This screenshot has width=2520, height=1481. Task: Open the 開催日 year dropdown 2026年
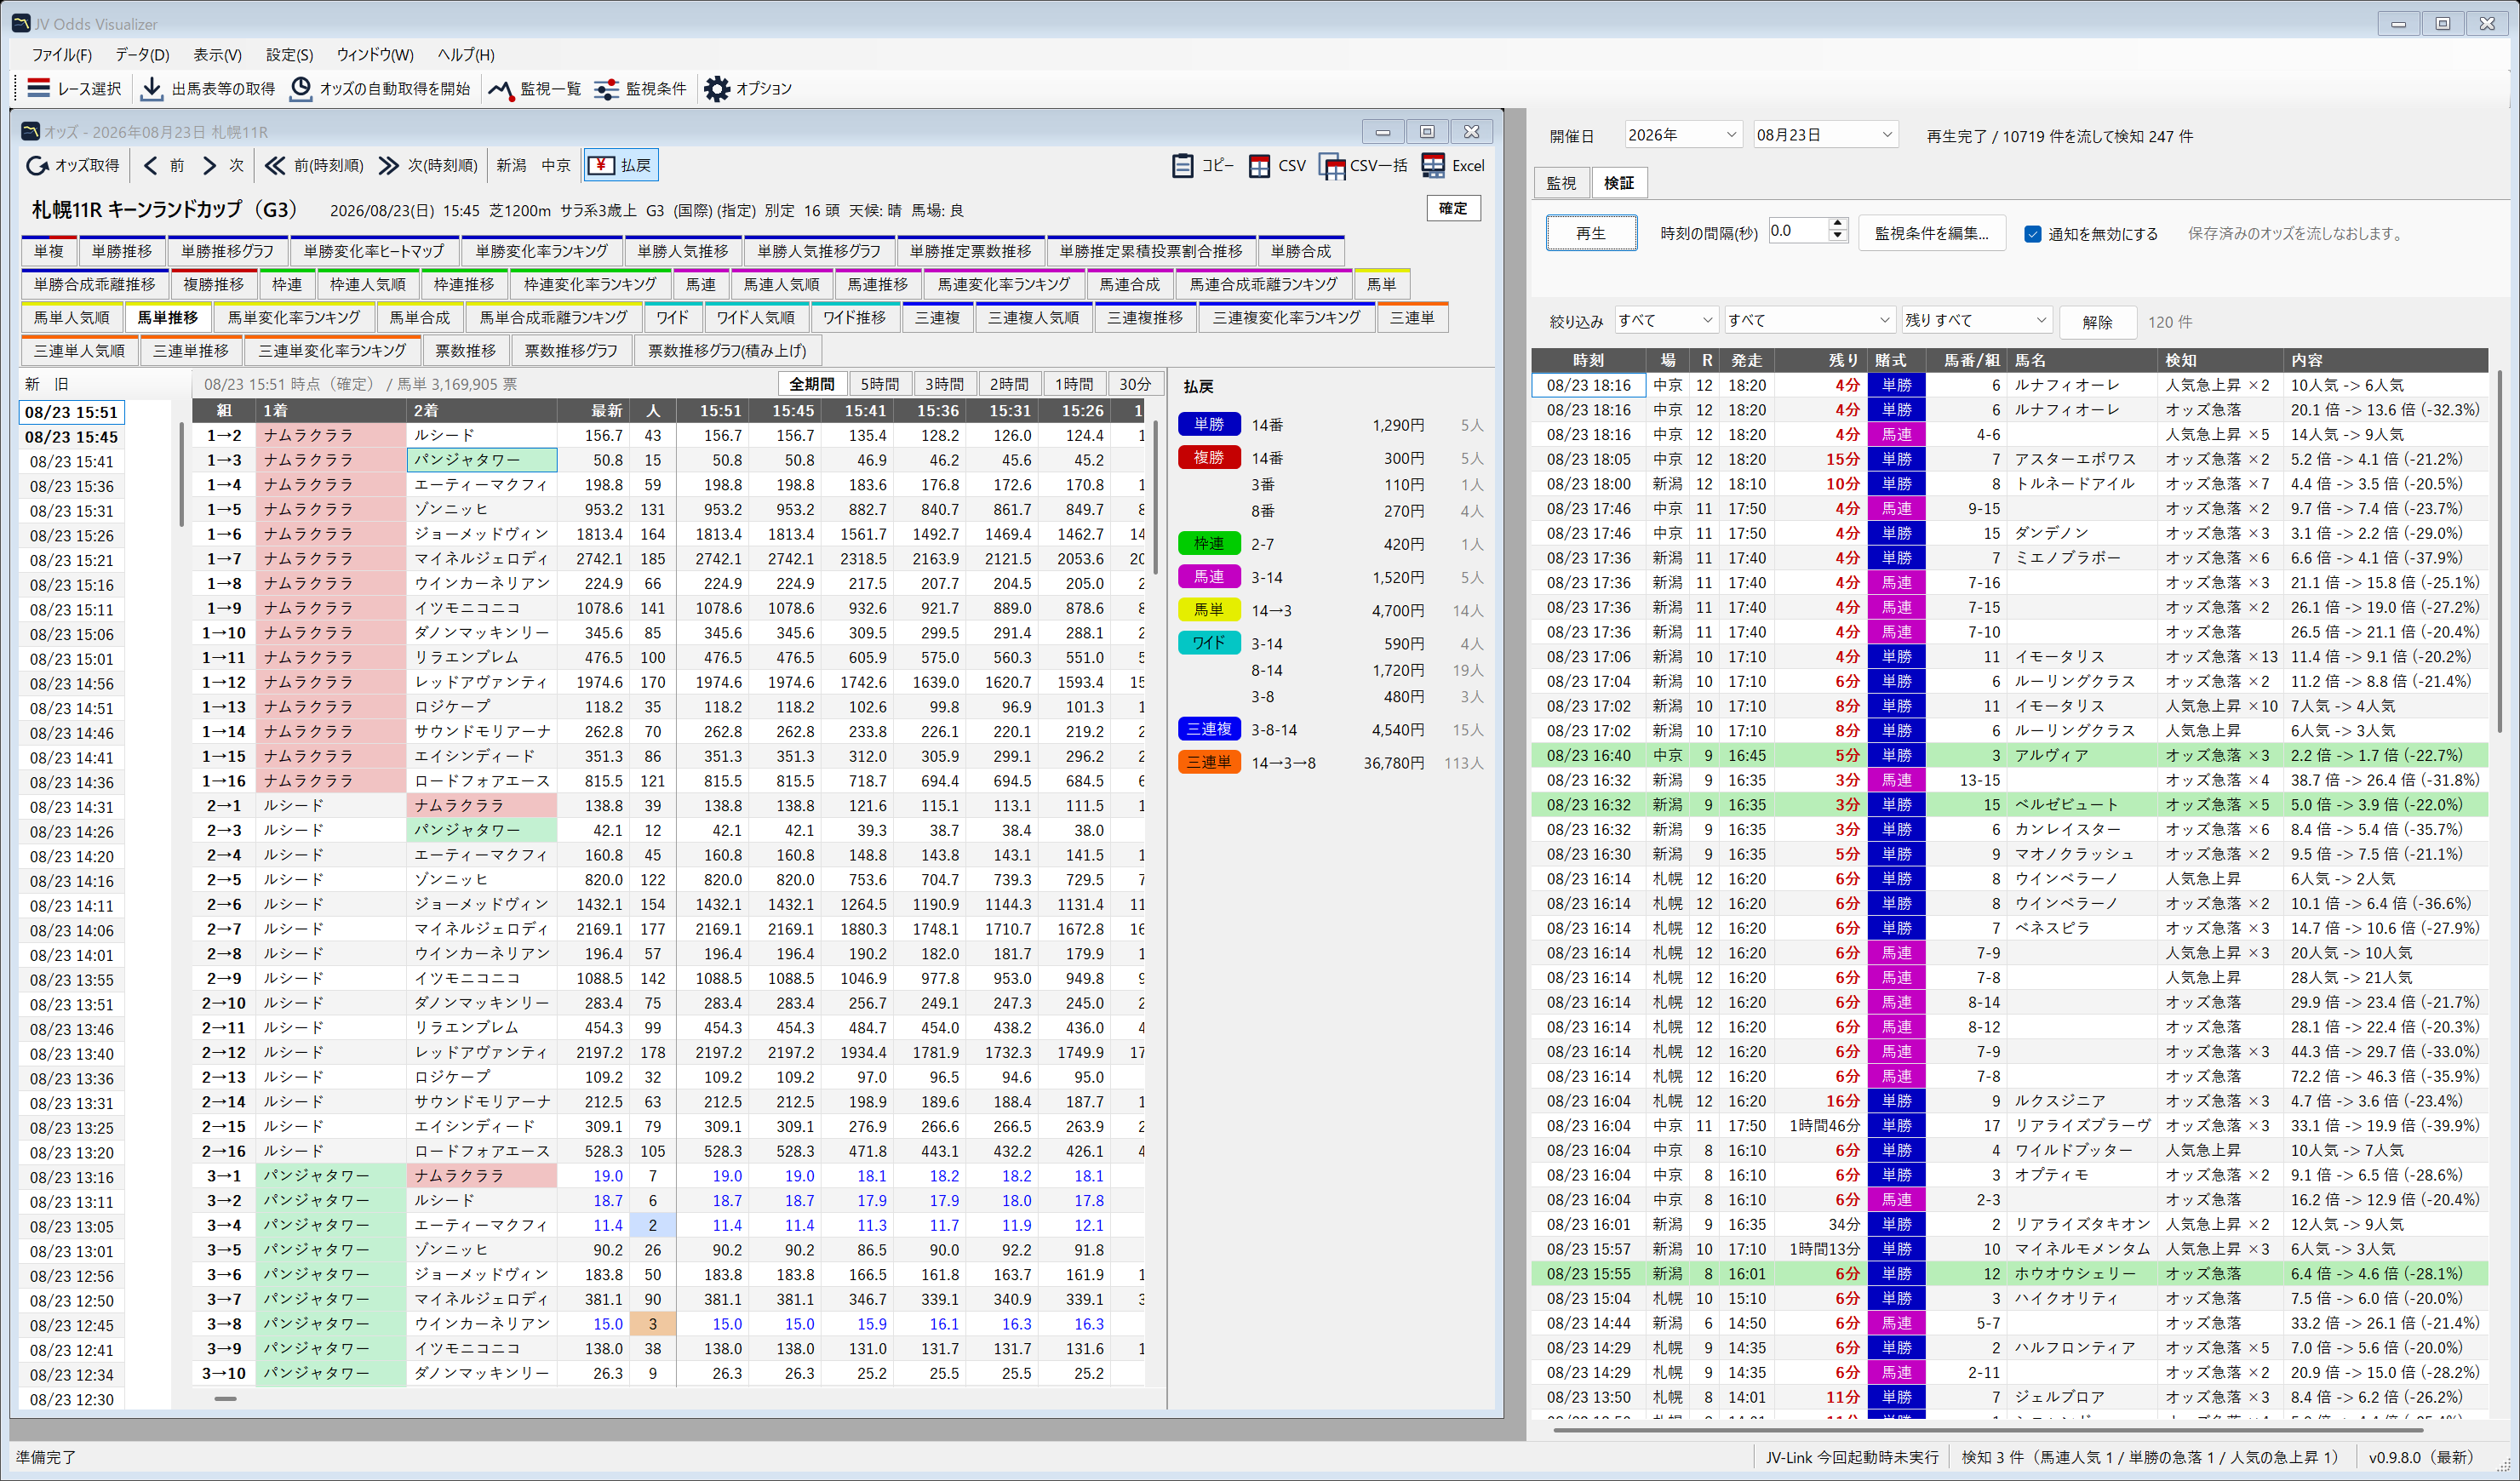tap(1683, 135)
